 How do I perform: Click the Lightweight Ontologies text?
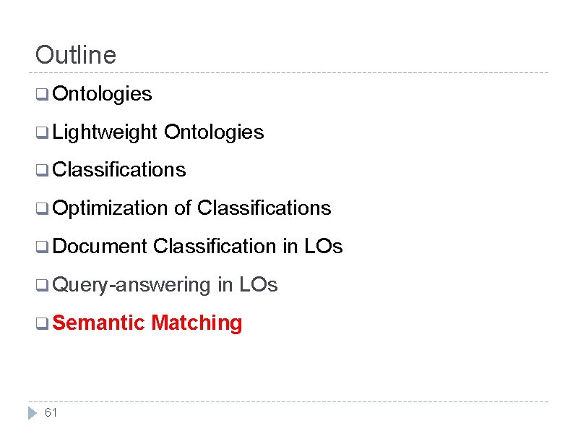[x=158, y=132]
